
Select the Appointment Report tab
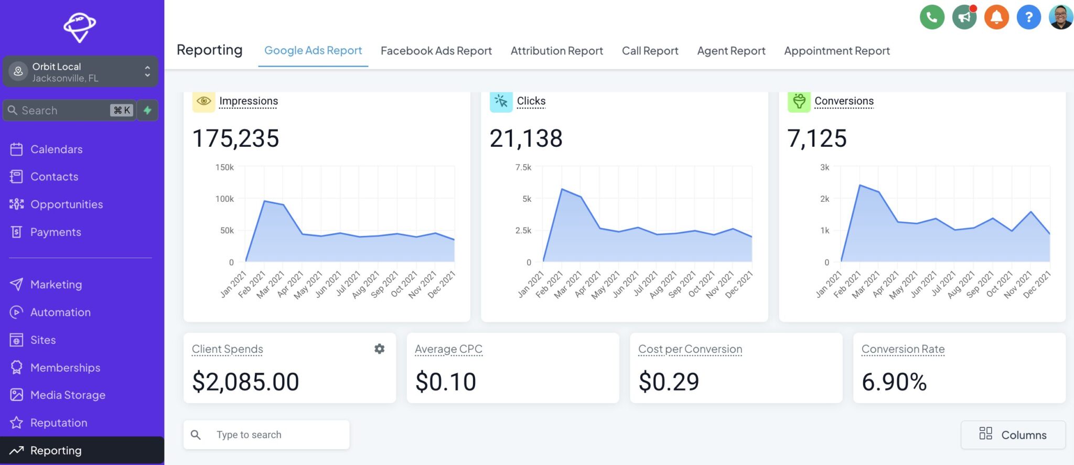(x=837, y=51)
